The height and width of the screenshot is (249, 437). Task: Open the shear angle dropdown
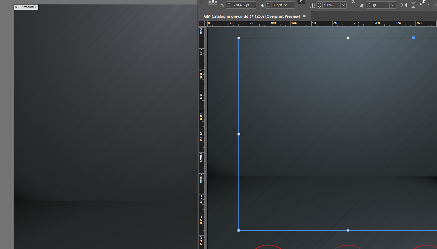click(393, 5)
